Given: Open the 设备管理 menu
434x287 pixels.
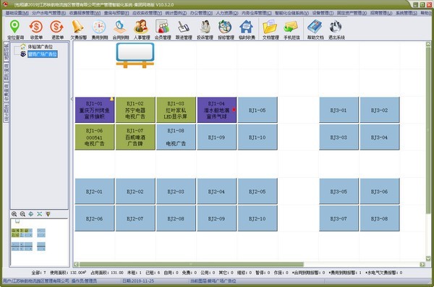Looking at the screenshot, I should click(x=323, y=13).
